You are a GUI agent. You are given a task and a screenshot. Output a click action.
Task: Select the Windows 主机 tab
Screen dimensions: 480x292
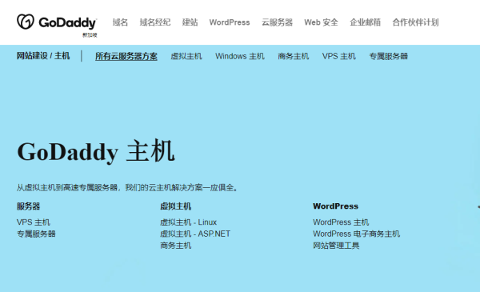[x=240, y=56]
